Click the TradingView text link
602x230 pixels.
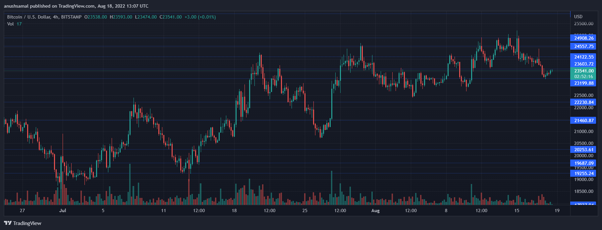pos(27,223)
